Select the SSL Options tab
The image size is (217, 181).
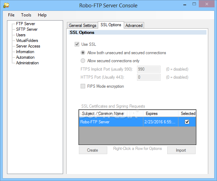(x=111, y=25)
